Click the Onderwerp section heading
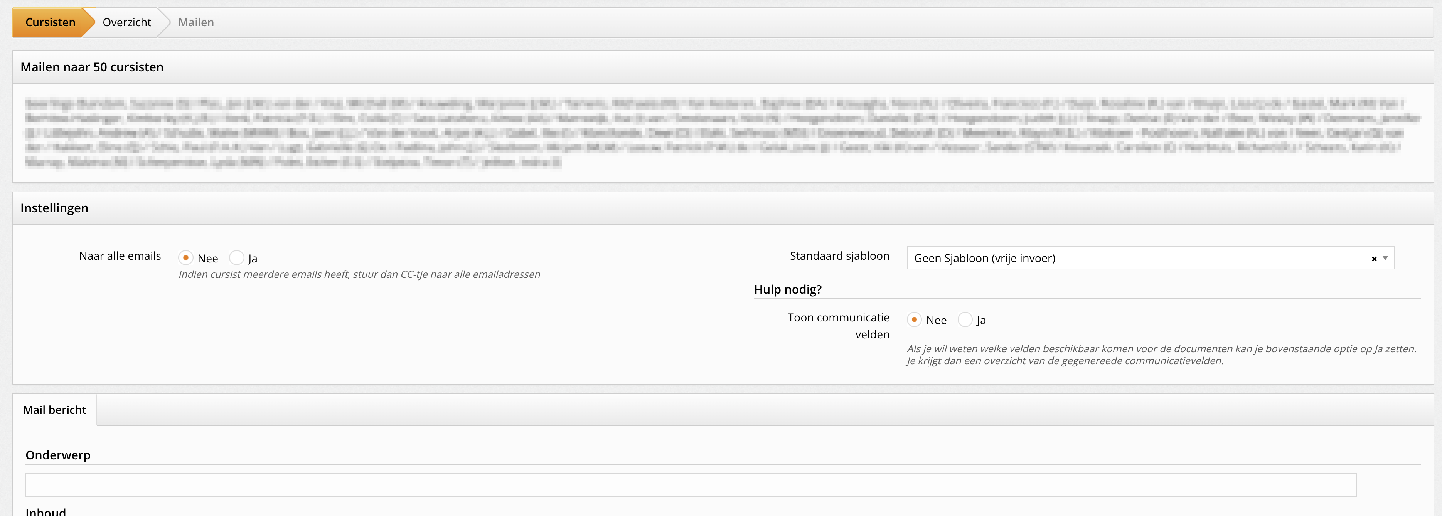 [58, 455]
